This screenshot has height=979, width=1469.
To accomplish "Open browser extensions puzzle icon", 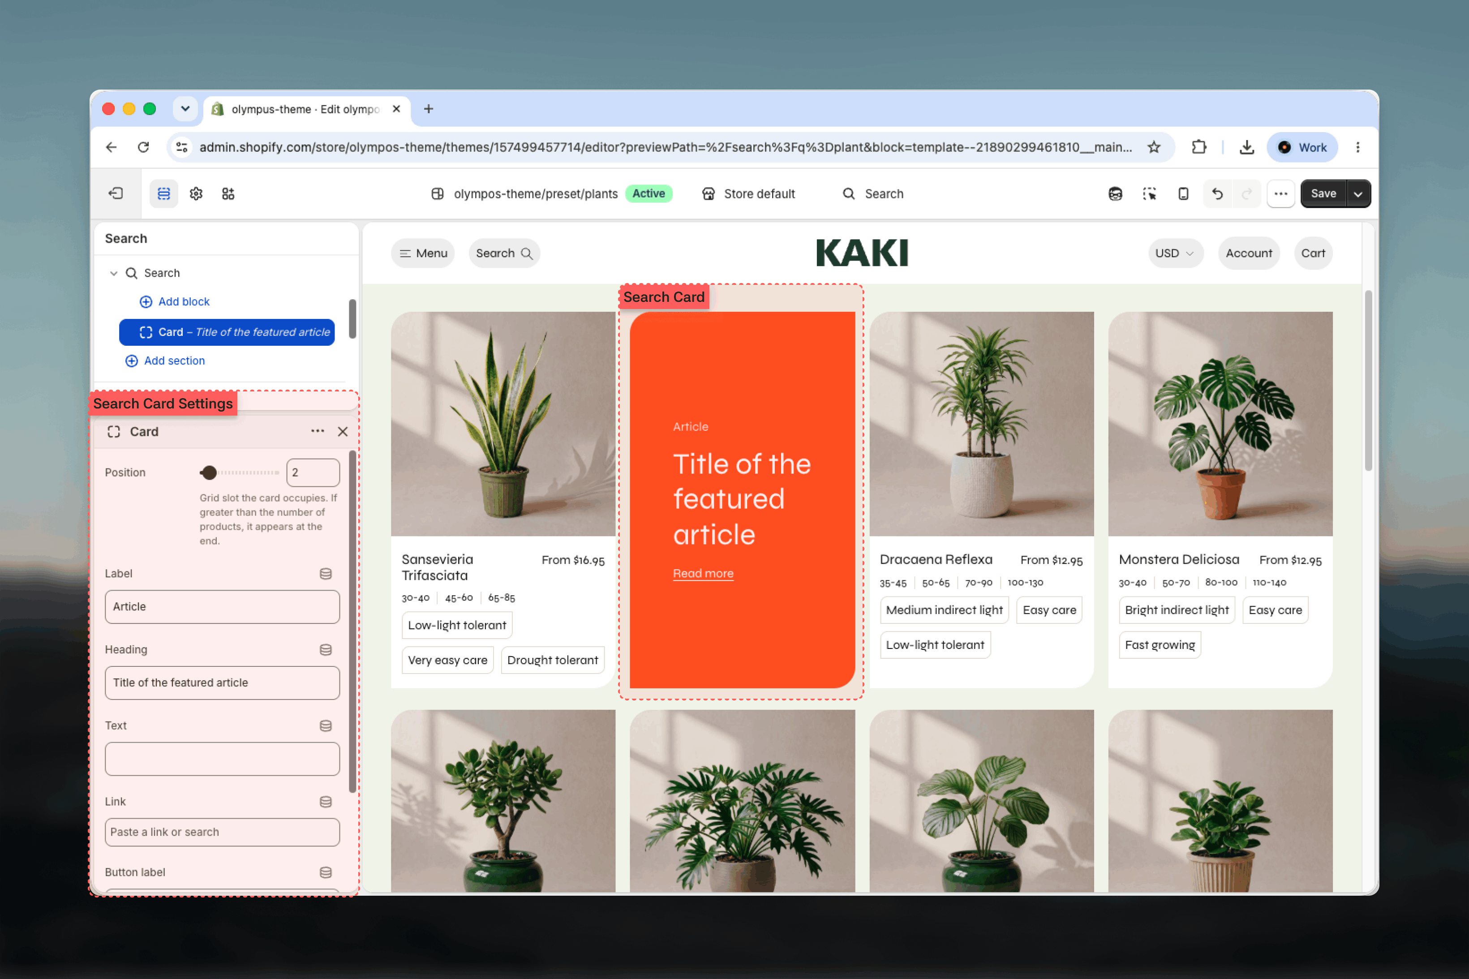I will coord(1198,147).
